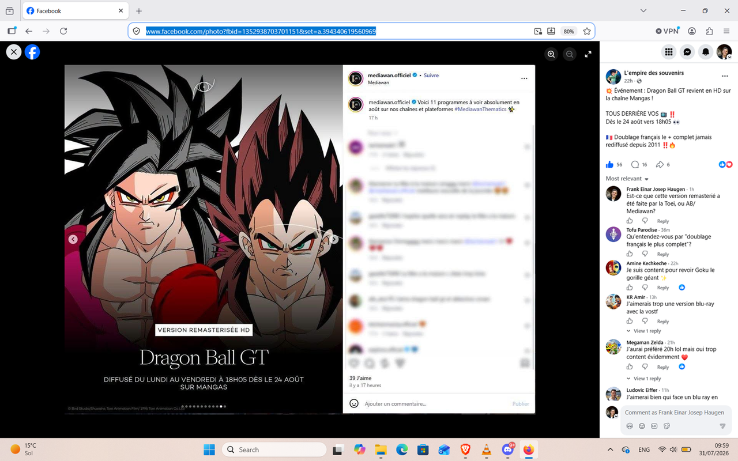Open Facebook notifications bell
The image size is (738, 461).
(x=706, y=52)
